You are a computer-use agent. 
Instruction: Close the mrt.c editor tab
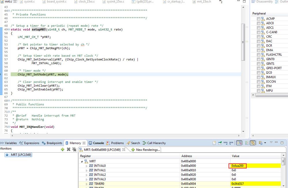pyautogui.click(x=15, y=1)
